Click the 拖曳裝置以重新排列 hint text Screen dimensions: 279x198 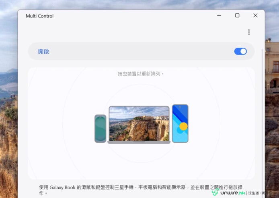141,74
